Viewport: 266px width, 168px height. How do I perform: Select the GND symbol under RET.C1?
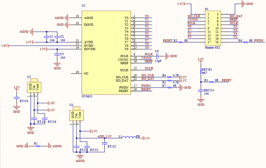(x=201, y=101)
